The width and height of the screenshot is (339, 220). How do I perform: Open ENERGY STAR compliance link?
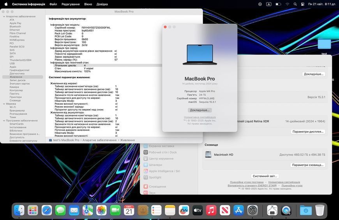click(252, 185)
